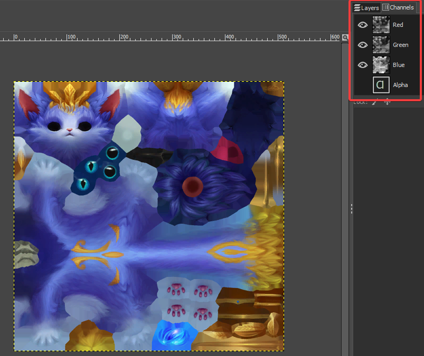Image resolution: width=424 pixels, height=356 pixels.
Task: Select the Alpha channel thumbnail
Action: (x=381, y=85)
